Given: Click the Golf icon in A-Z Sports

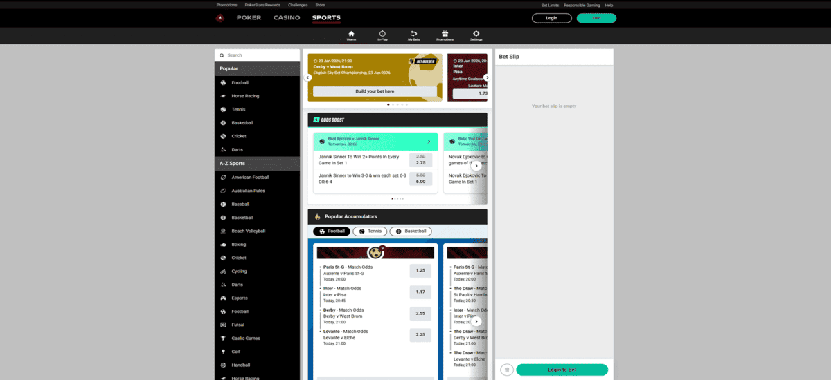Looking at the screenshot, I should [223, 352].
